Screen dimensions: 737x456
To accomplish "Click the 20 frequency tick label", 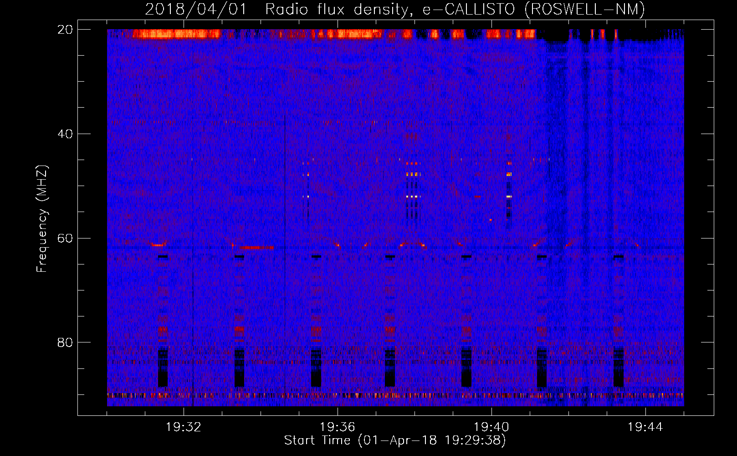I will tap(65, 30).
